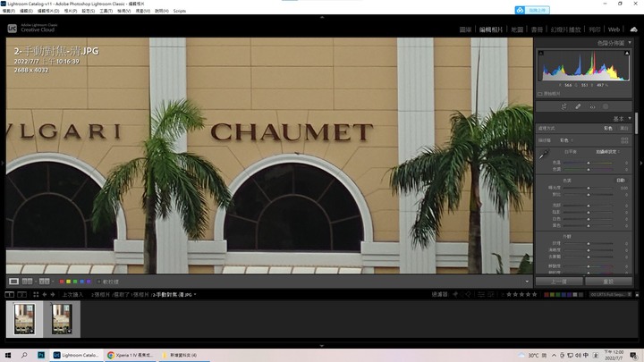
Task: Select black and white treatment option
Action: click(x=624, y=129)
